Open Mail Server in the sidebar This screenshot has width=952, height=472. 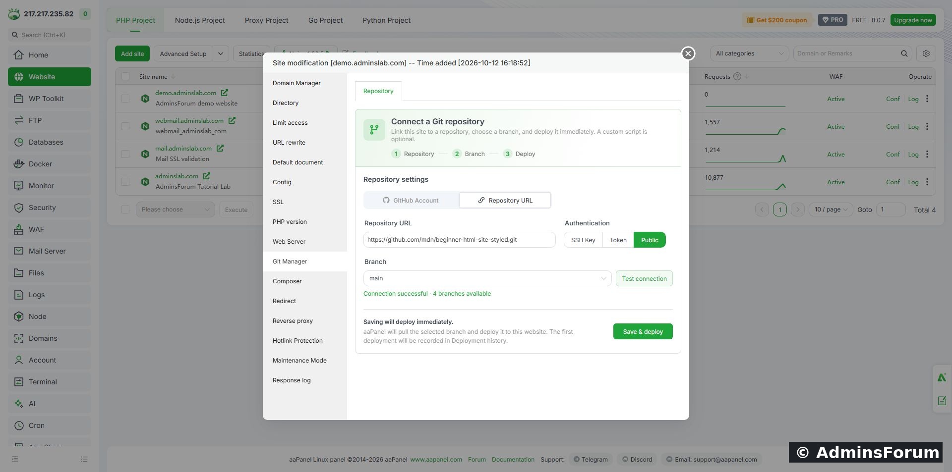(50, 251)
